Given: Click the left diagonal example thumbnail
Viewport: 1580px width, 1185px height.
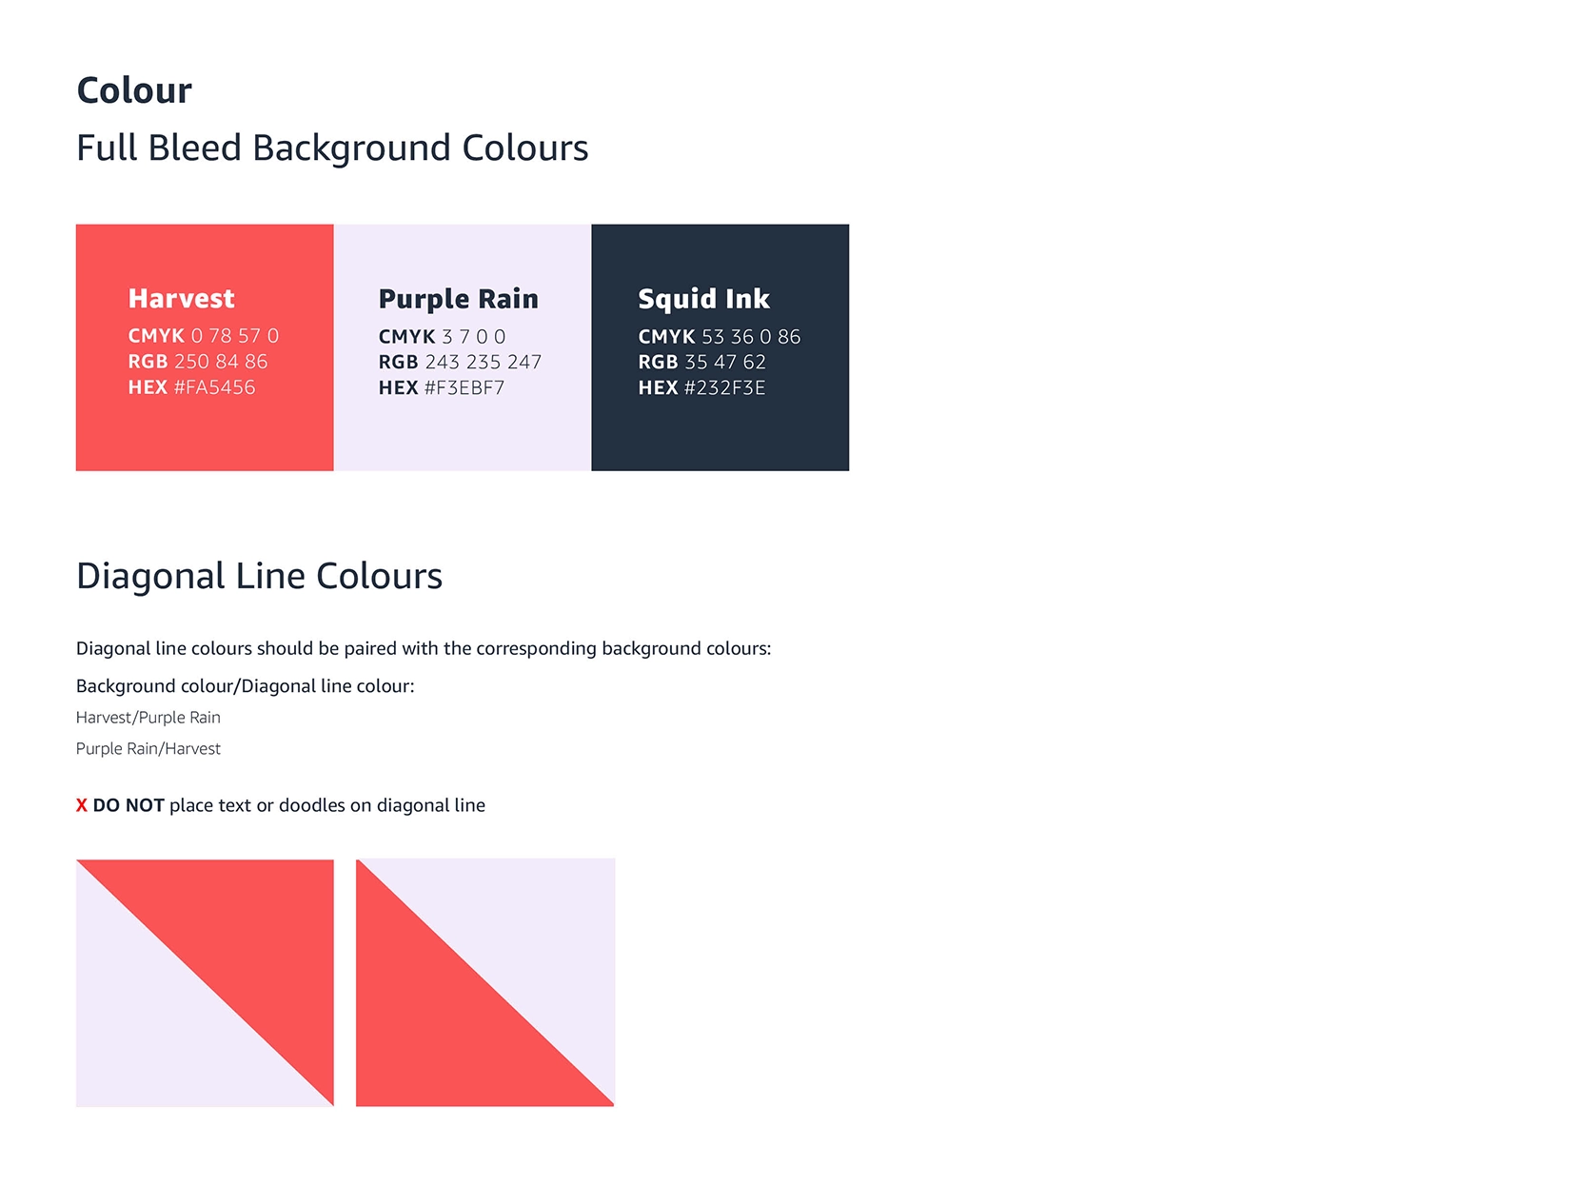Looking at the screenshot, I should (205, 983).
